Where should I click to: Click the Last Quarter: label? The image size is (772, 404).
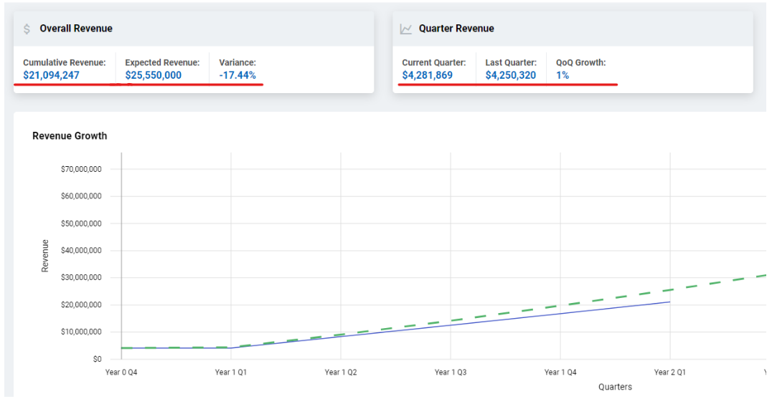point(511,62)
